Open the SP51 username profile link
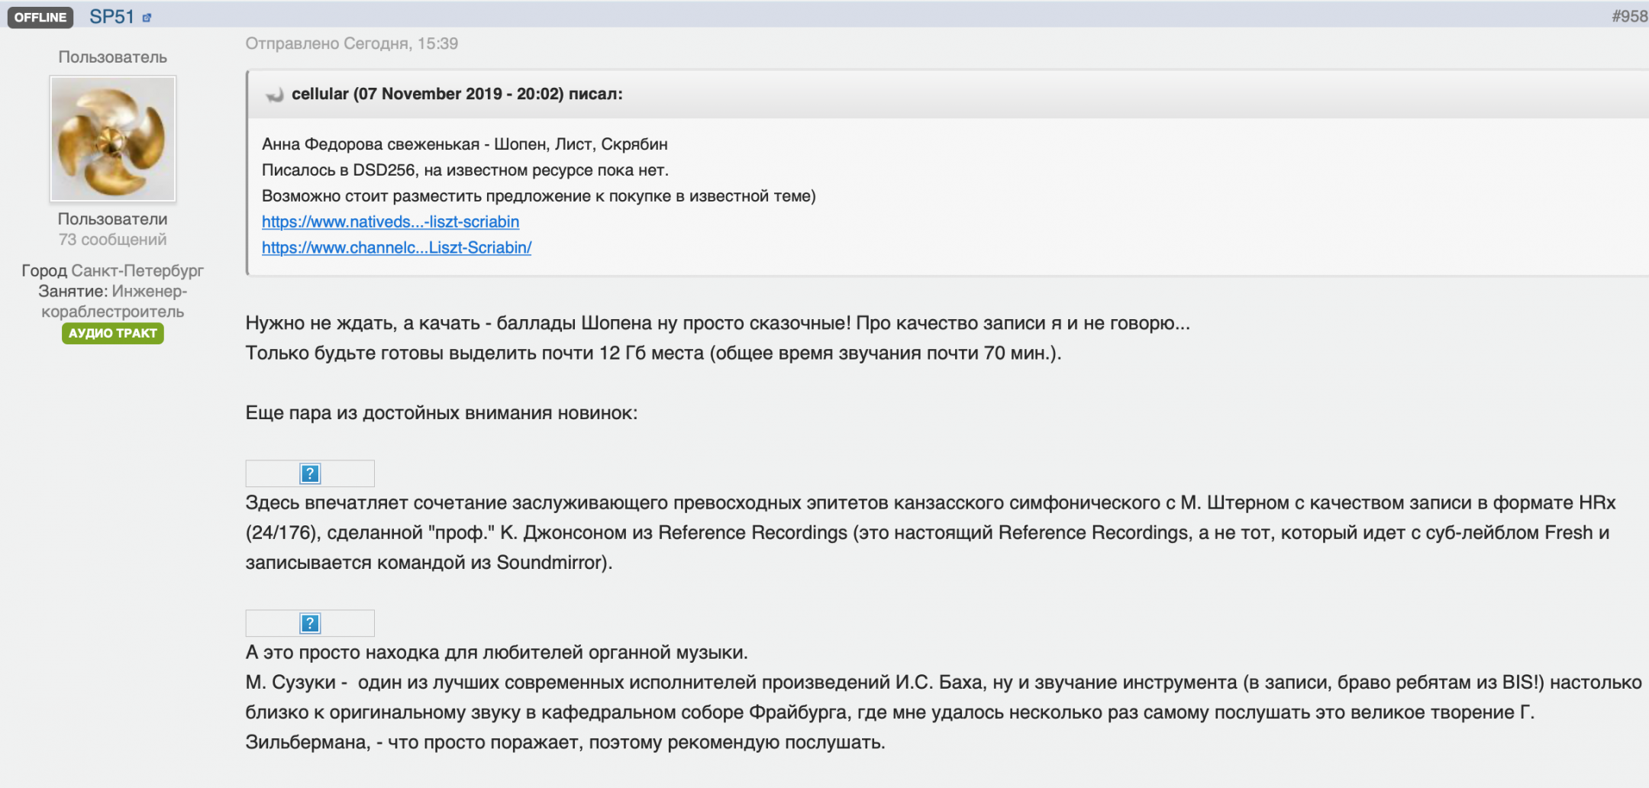This screenshot has width=1649, height=788. [111, 17]
